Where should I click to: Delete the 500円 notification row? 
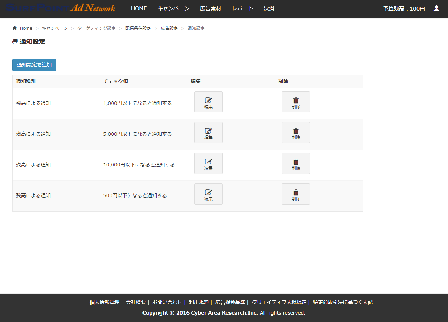coord(296,194)
